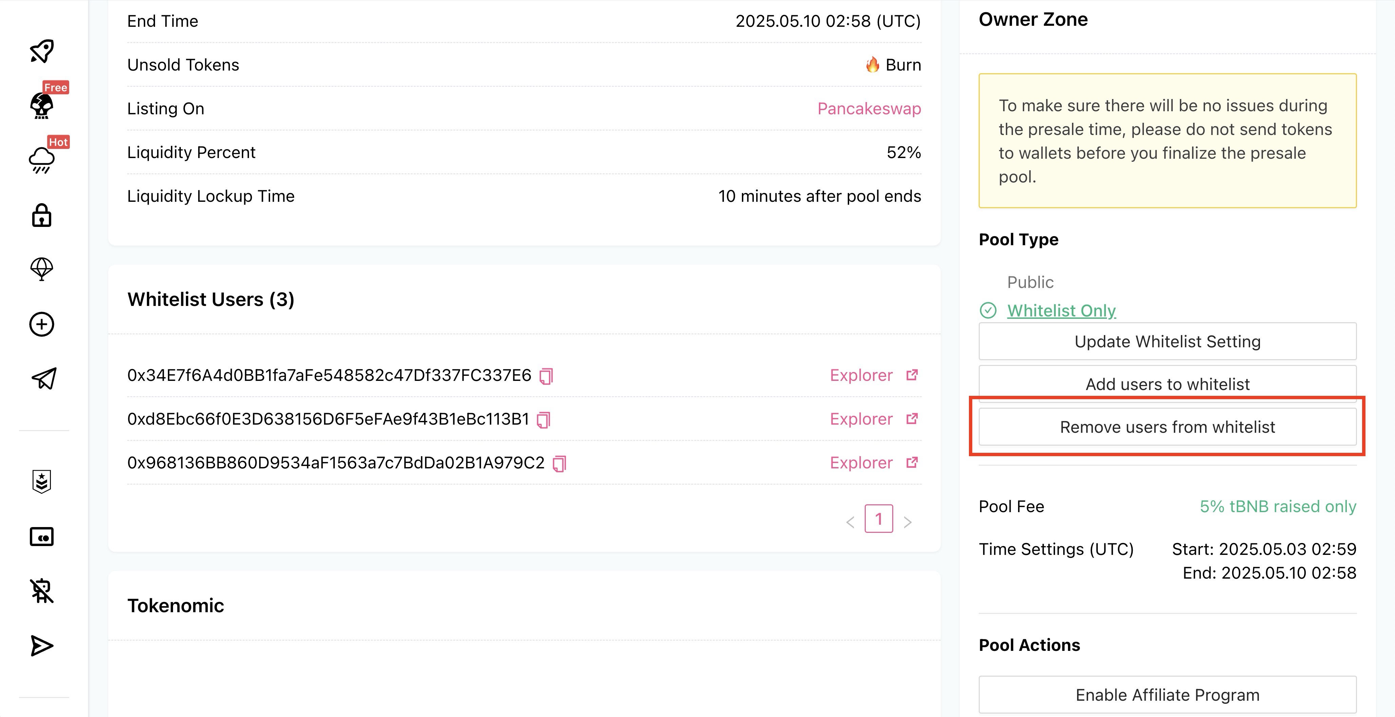1395x717 pixels.
Task: Click Add users to whitelist button
Action: click(1167, 384)
